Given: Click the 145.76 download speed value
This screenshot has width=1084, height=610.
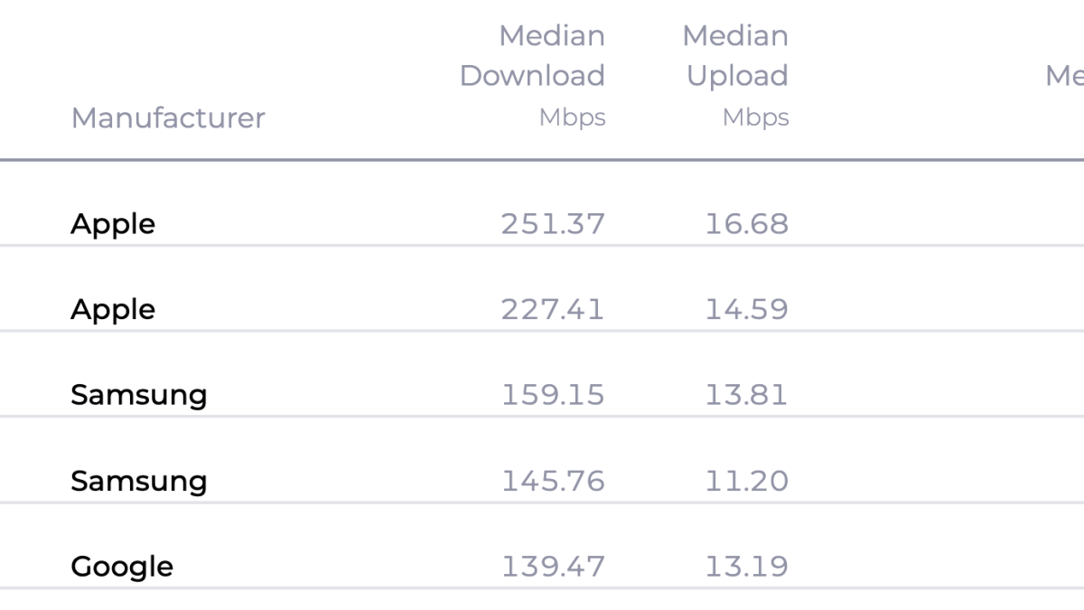Looking at the screenshot, I should click(x=553, y=481).
